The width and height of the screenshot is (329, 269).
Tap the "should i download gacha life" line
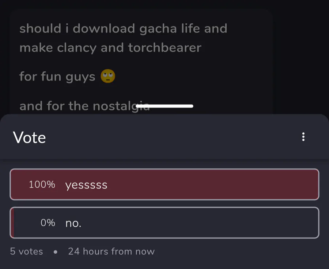pos(123,28)
